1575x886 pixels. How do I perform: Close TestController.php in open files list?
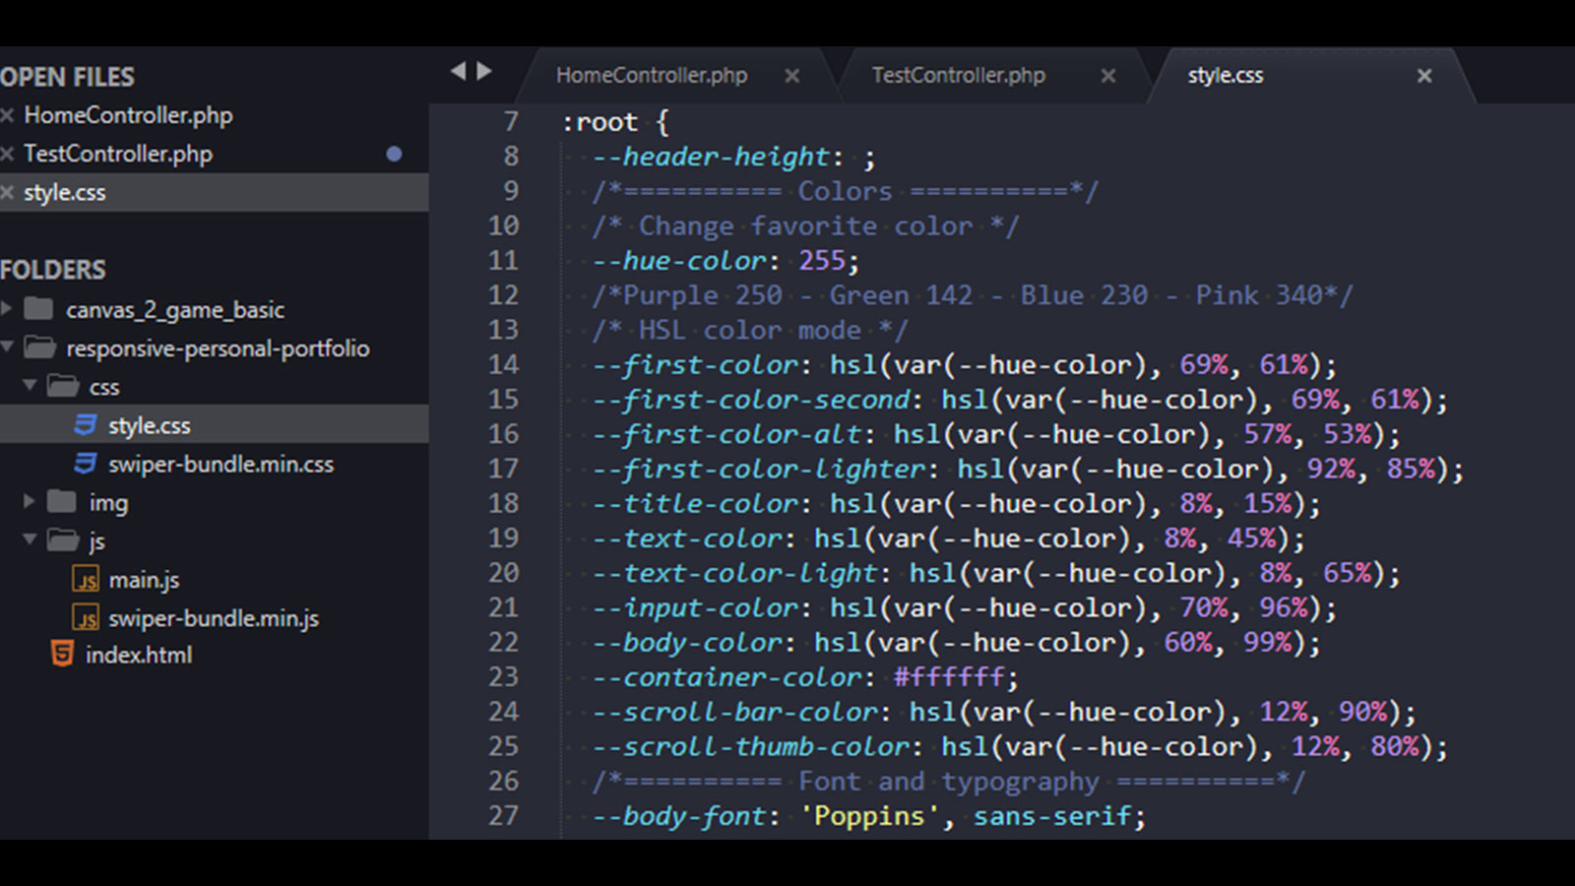[7, 155]
